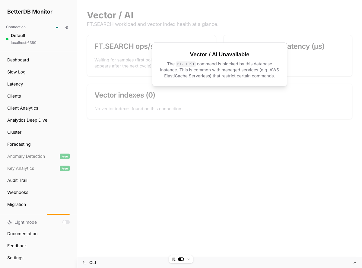Click the light mode sun icon

(x=9, y=222)
